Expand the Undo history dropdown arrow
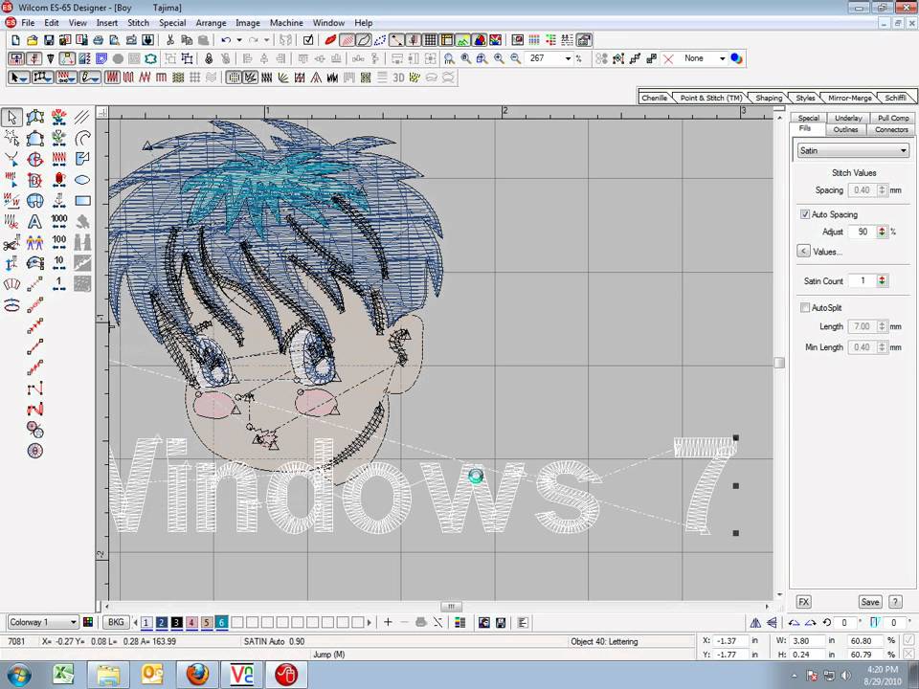 coord(239,40)
